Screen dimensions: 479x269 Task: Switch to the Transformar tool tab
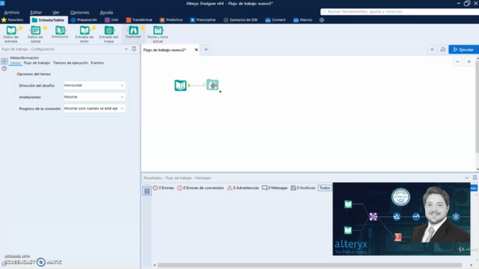139,20
